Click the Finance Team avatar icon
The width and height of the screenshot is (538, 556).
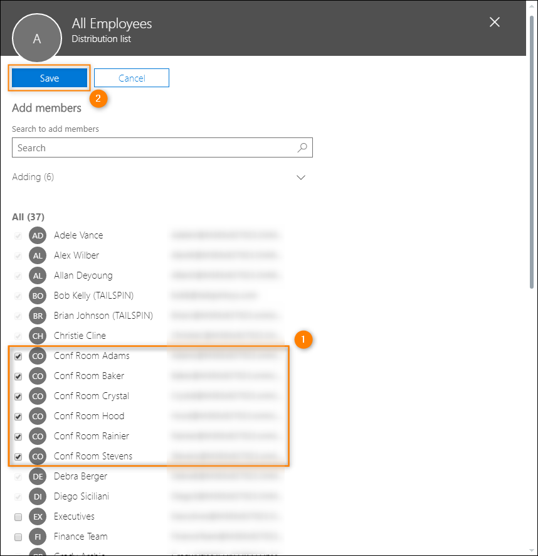(x=37, y=537)
